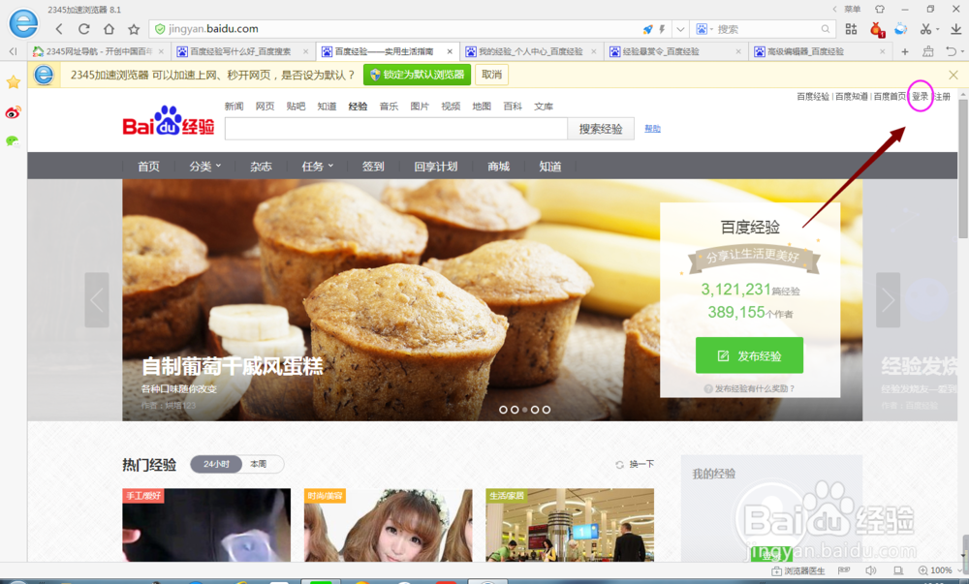This screenshot has height=584, width=969.
Task: Open the skin shirt icon in title bar
Action: pos(880,10)
